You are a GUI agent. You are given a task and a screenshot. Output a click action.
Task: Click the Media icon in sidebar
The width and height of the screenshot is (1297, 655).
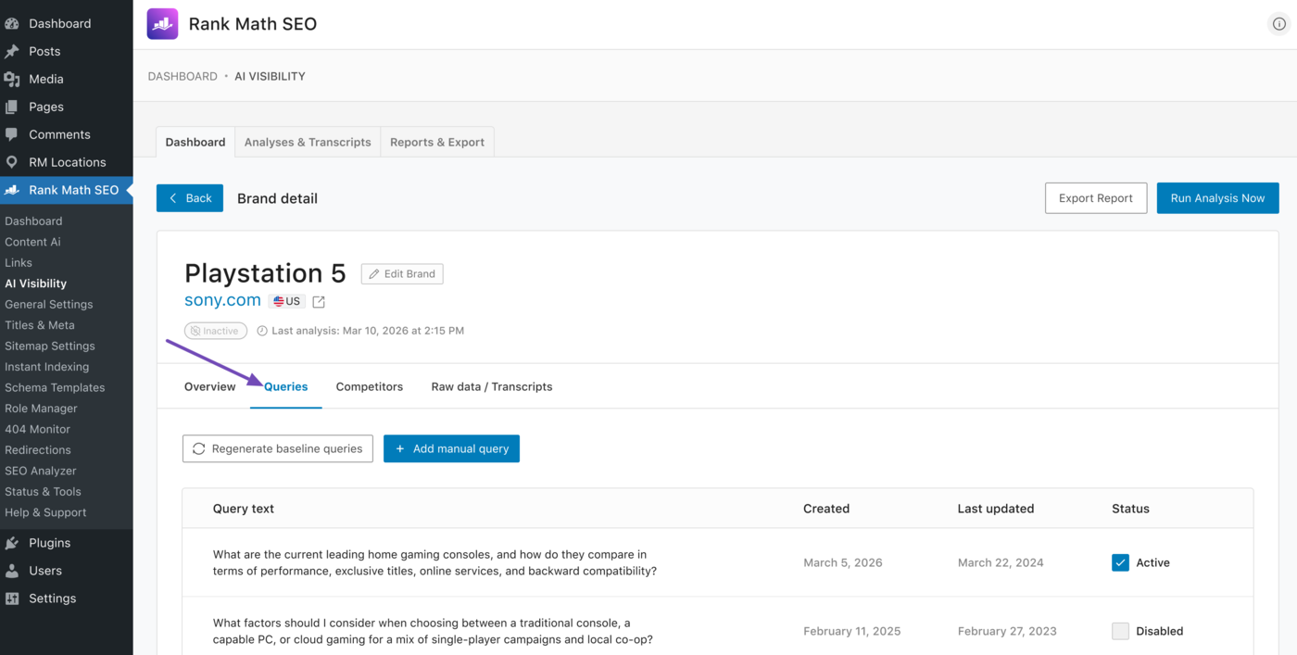click(12, 80)
